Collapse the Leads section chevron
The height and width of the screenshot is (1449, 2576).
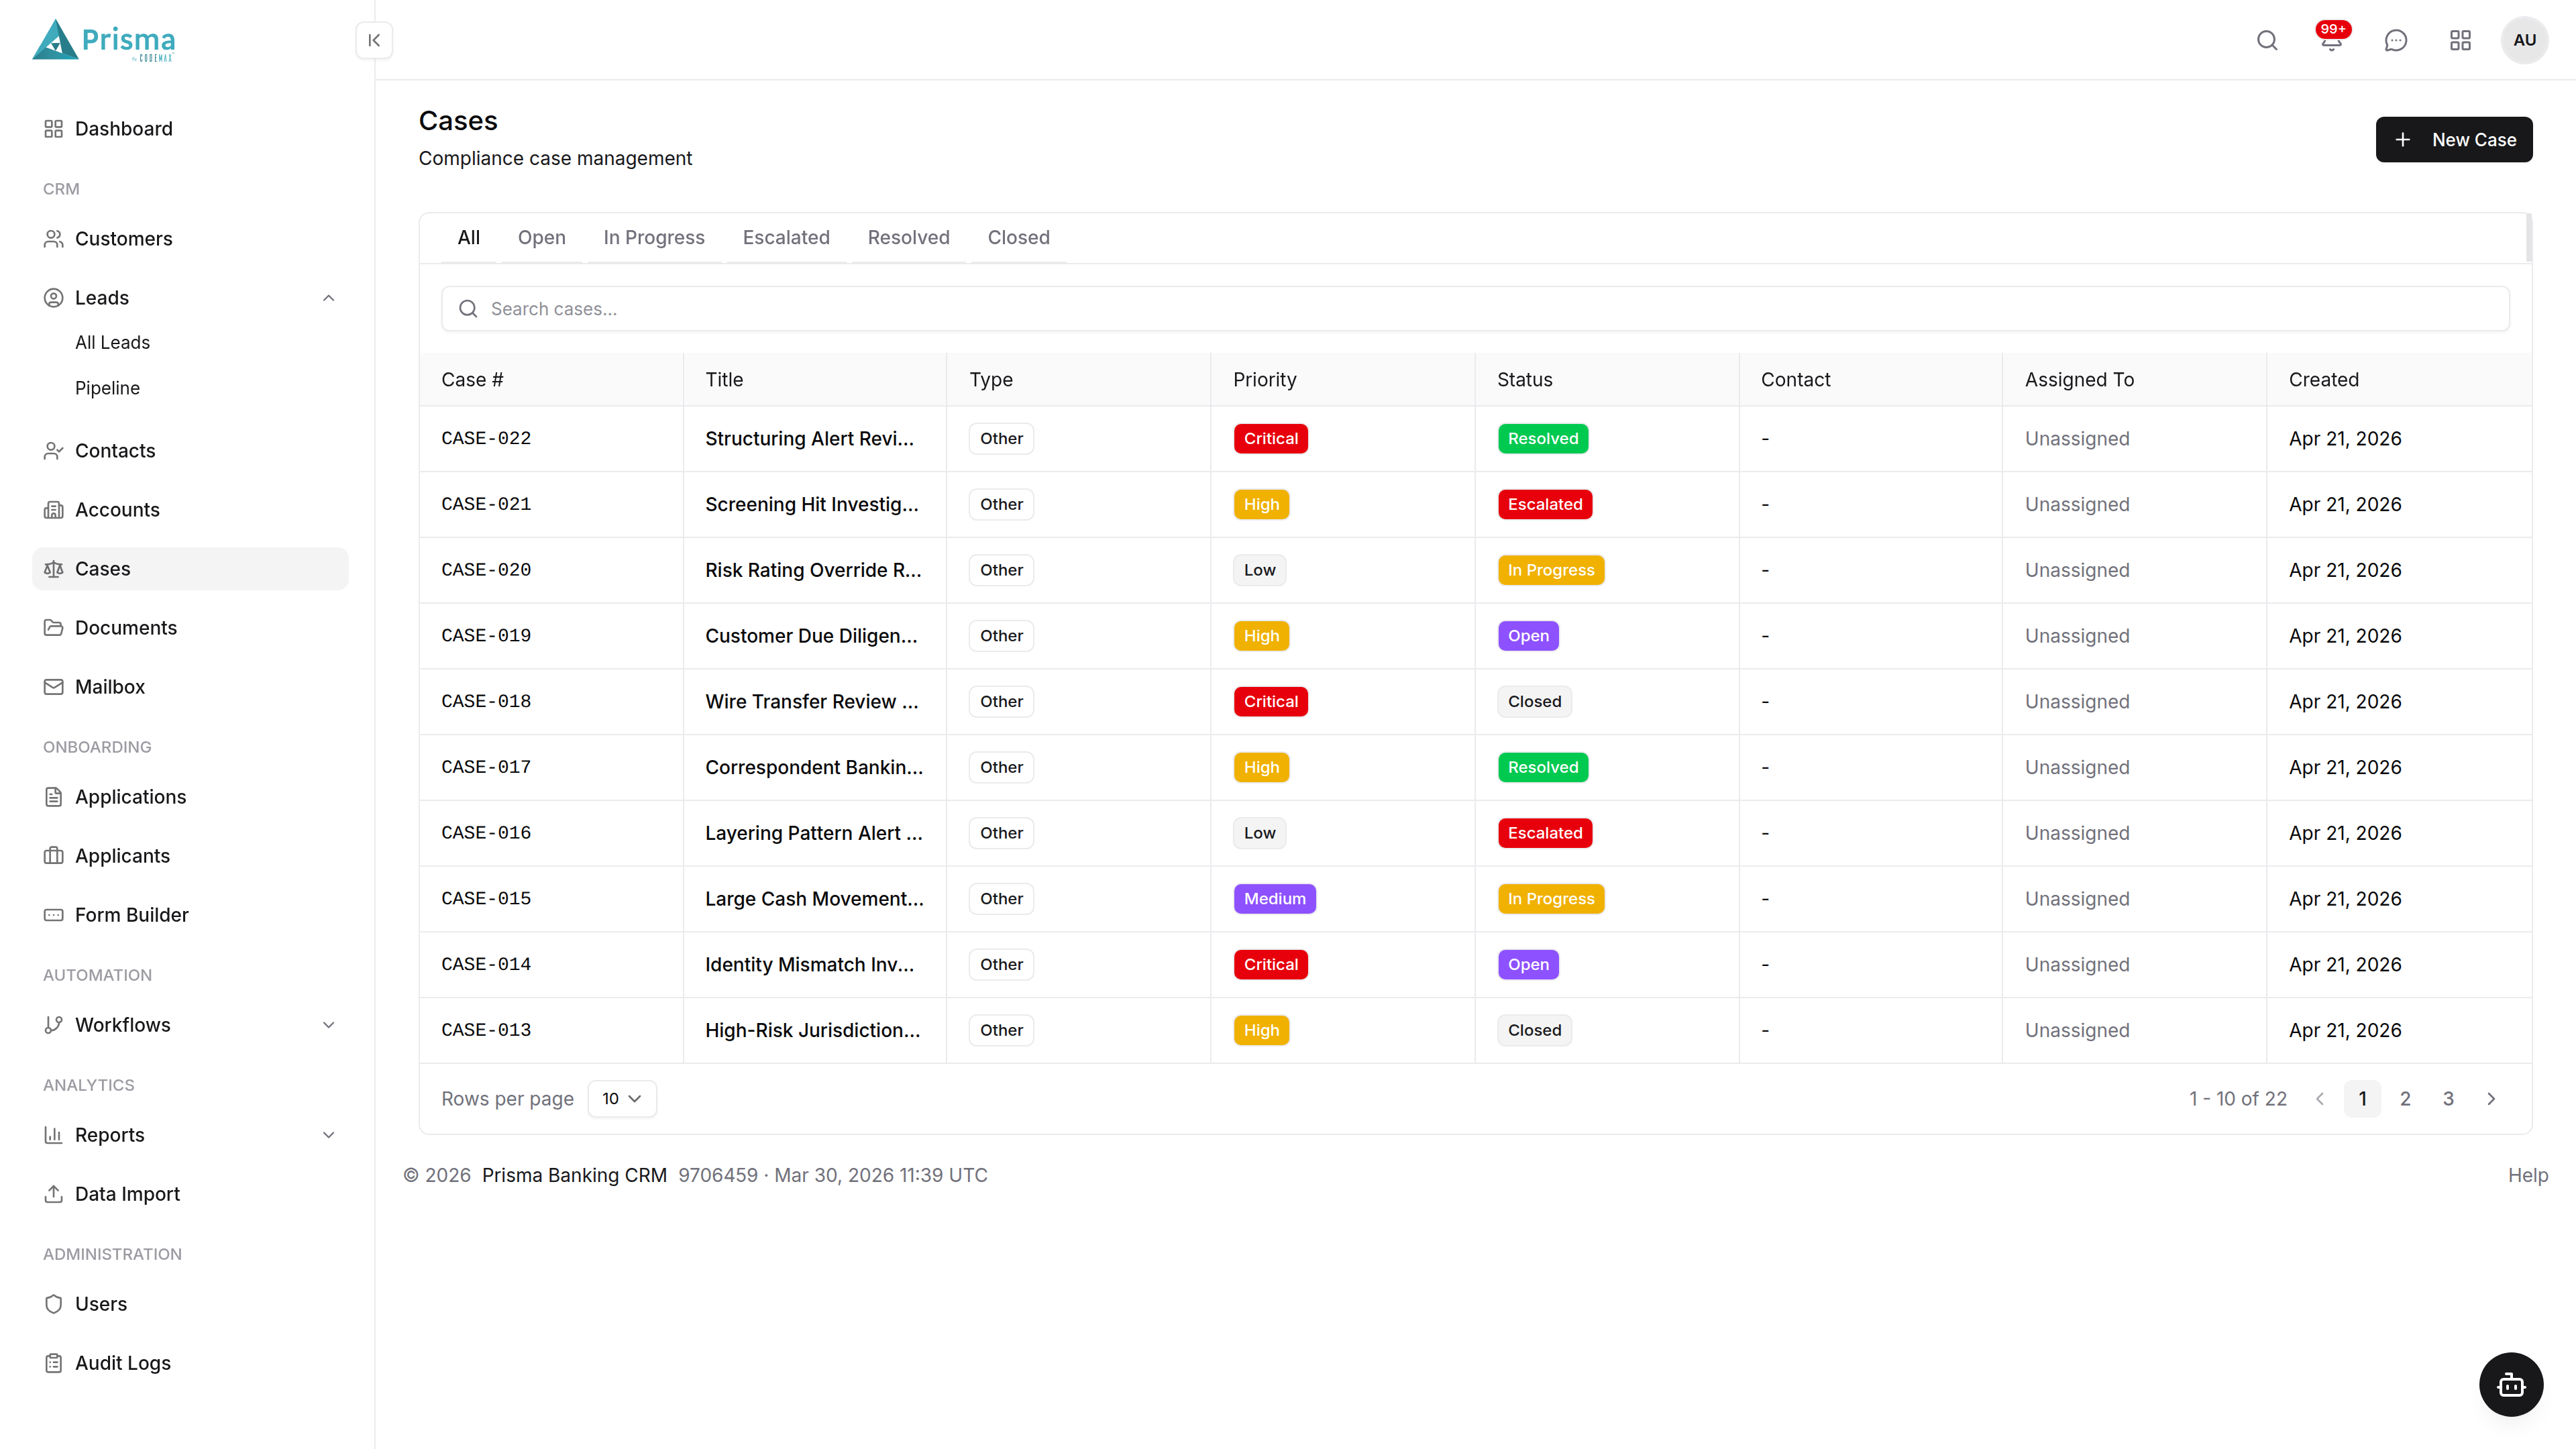click(328, 298)
